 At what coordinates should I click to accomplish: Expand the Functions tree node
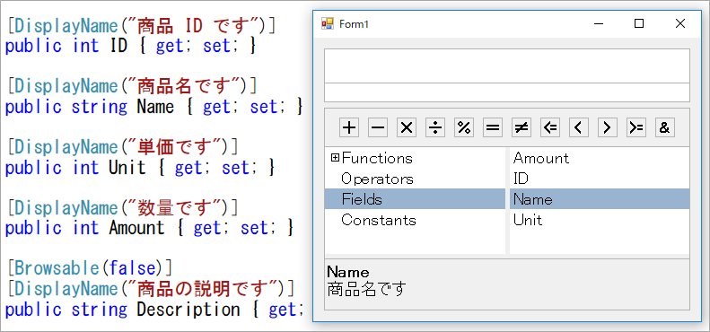click(335, 158)
